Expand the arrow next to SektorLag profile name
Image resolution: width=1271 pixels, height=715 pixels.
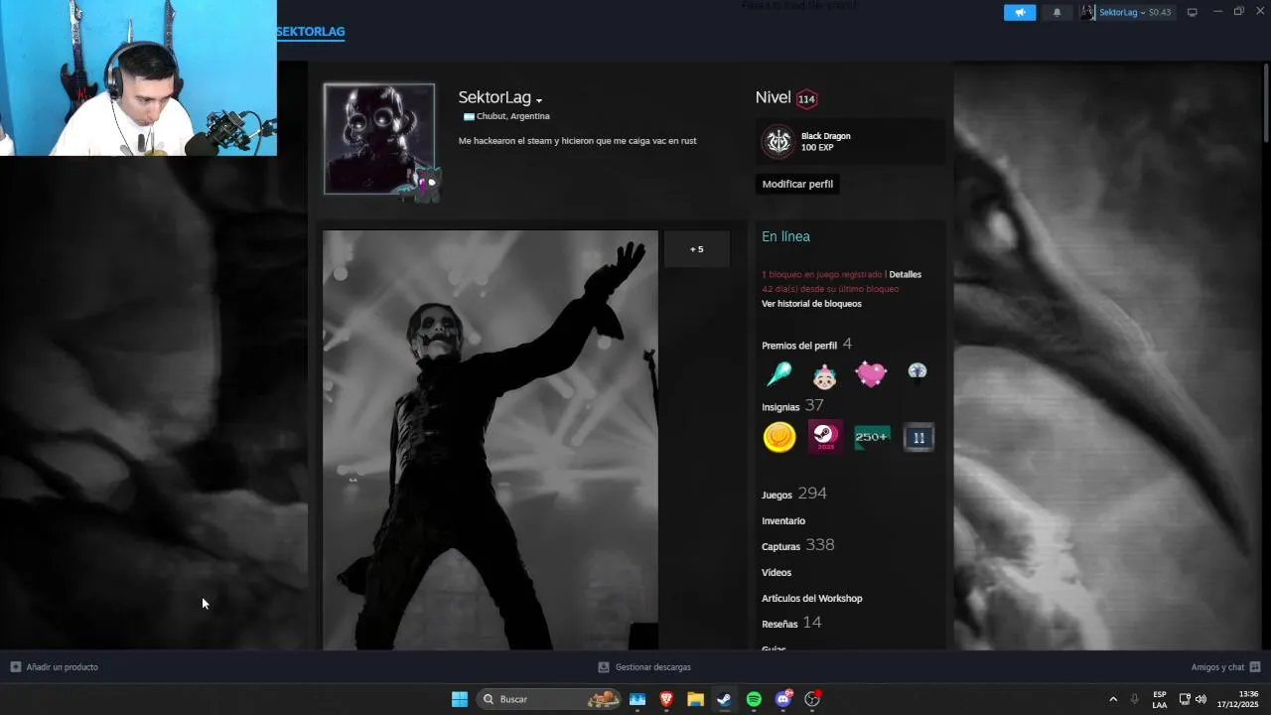click(x=539, y=100)
